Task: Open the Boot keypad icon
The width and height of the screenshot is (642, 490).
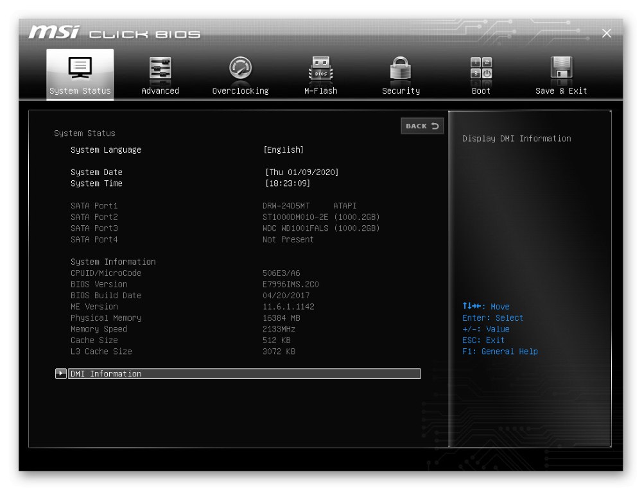Action: click(x=481, y=67)
